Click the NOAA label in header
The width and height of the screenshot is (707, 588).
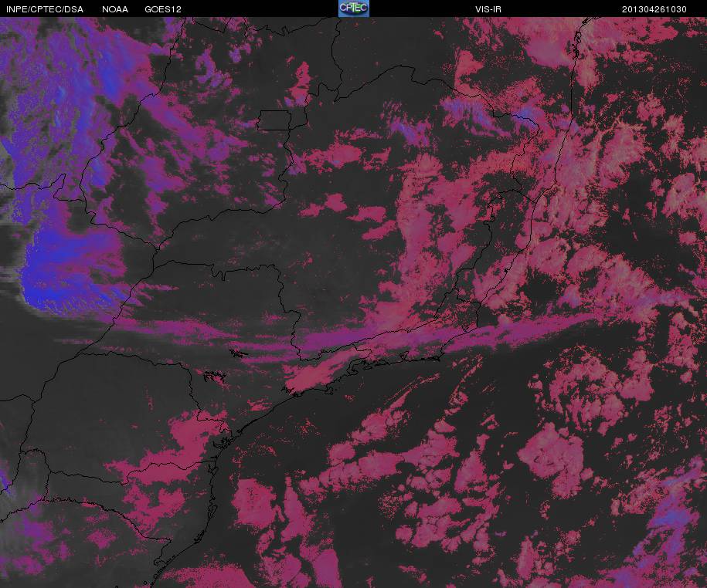coord(115,9)
